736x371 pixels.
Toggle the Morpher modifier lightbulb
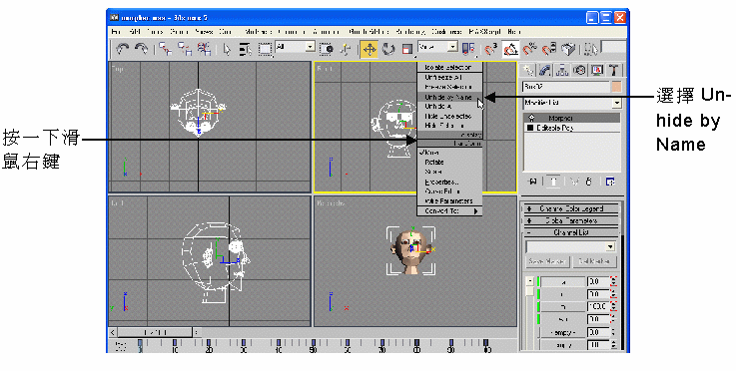(x=531, y=119)
